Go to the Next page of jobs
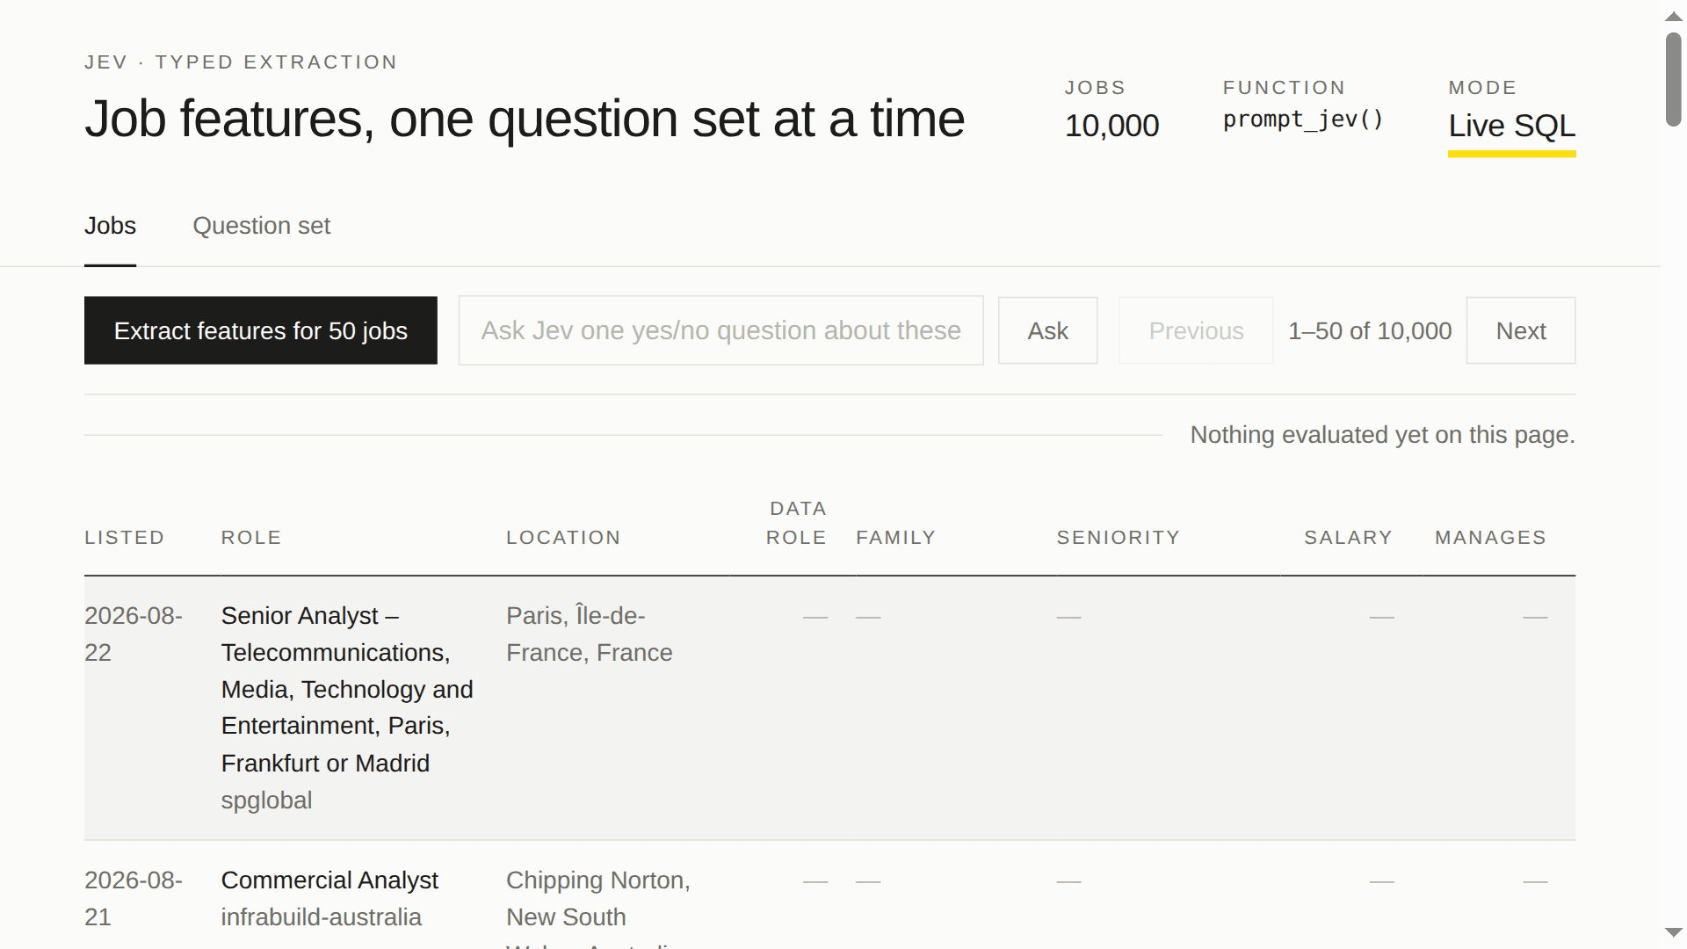This screenshot has height=949, width=1687. click(x=1521, y=330)
